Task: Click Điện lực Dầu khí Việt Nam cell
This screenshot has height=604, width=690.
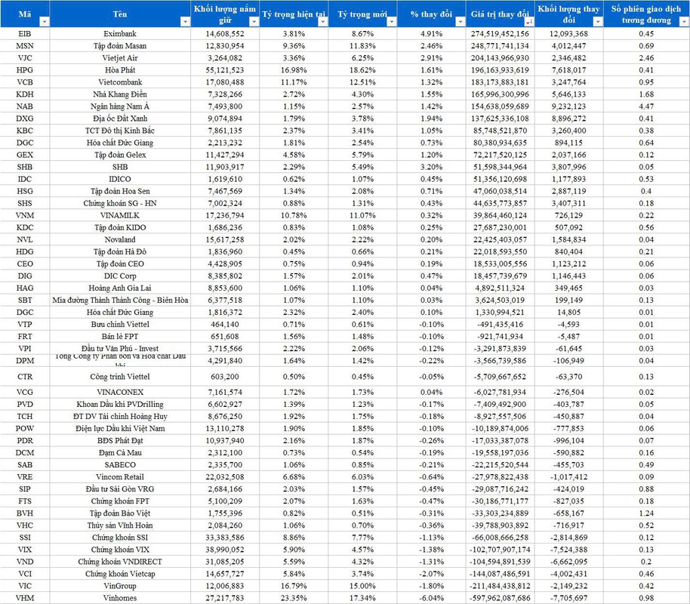Action: tap(120, 428)
